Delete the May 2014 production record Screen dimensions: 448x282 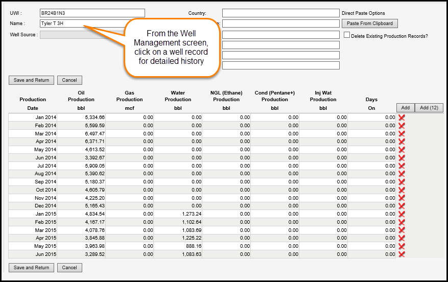tap(402, 149)
